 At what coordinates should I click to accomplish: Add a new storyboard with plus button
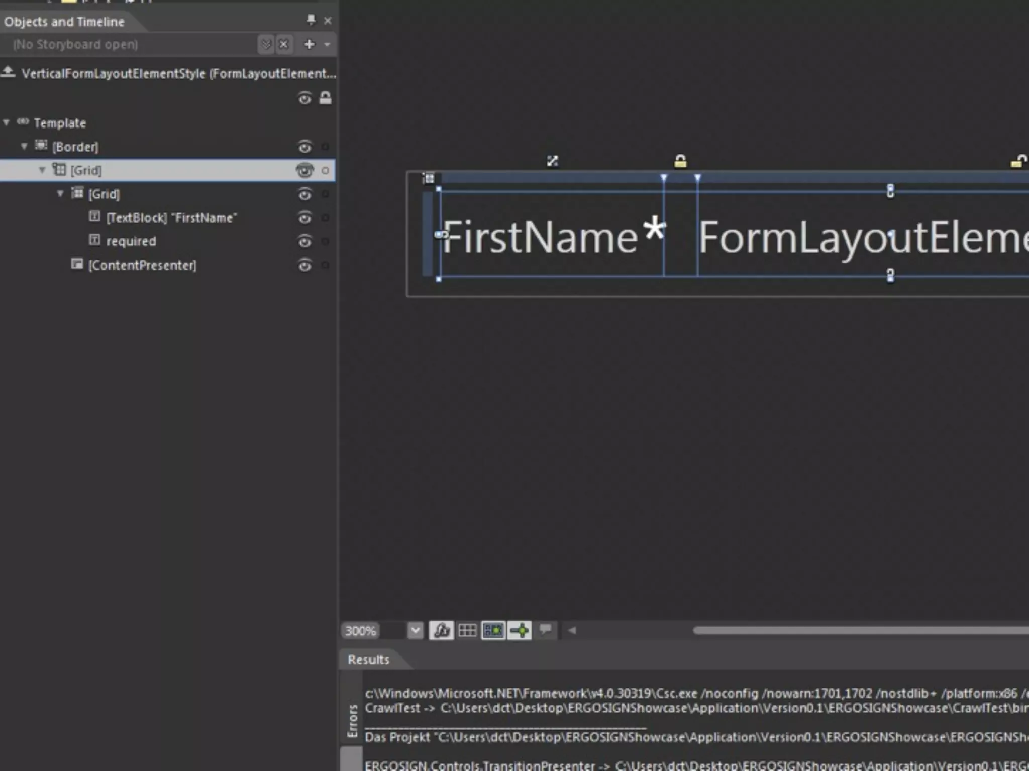[310, 44]
